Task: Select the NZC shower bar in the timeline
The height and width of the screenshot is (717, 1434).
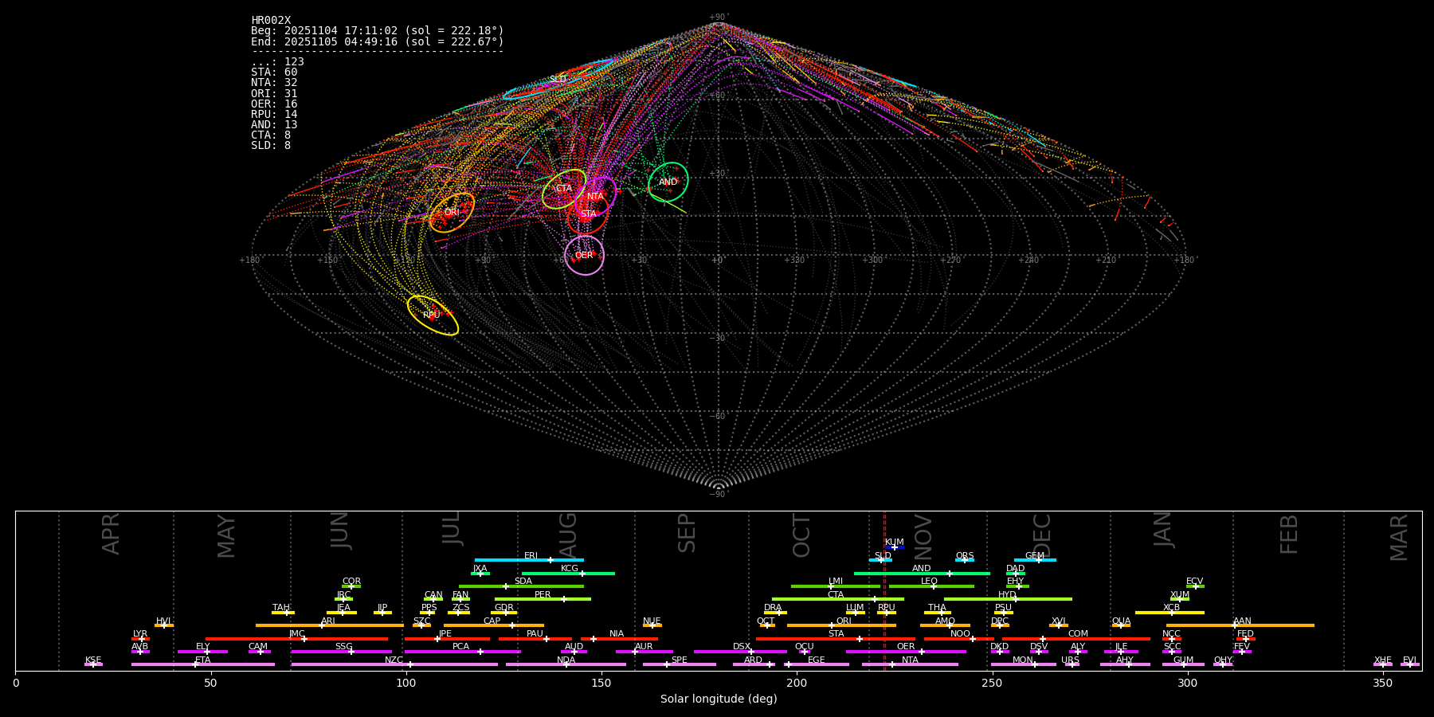Action: [x=394, y=664]
